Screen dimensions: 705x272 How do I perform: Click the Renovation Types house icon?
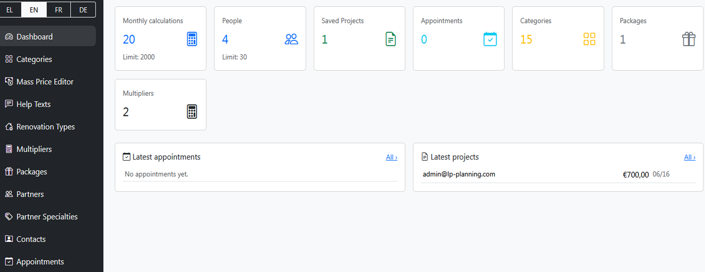coord(9,126)
